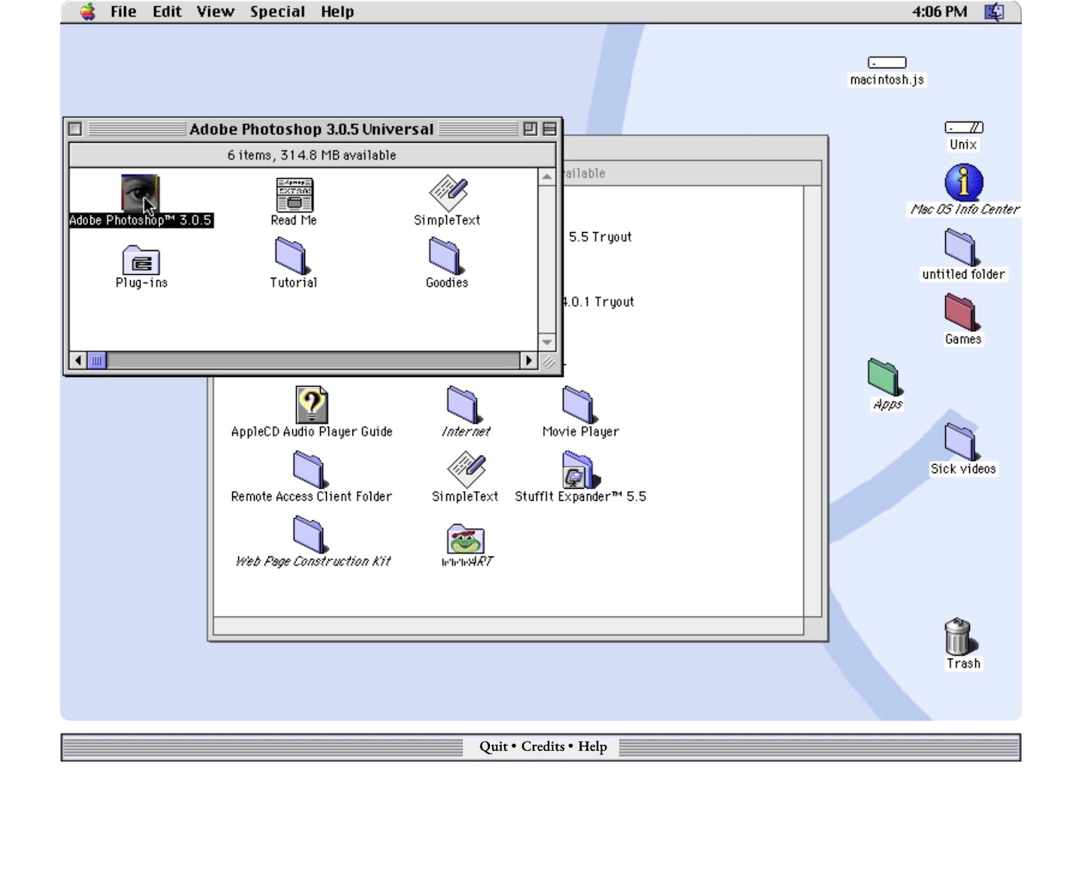This screenshot has width=1082, height=877.
Task: Click the Adobe Photoshop 3.0.5 Universal title bar
Action: (x=312, y=129)
